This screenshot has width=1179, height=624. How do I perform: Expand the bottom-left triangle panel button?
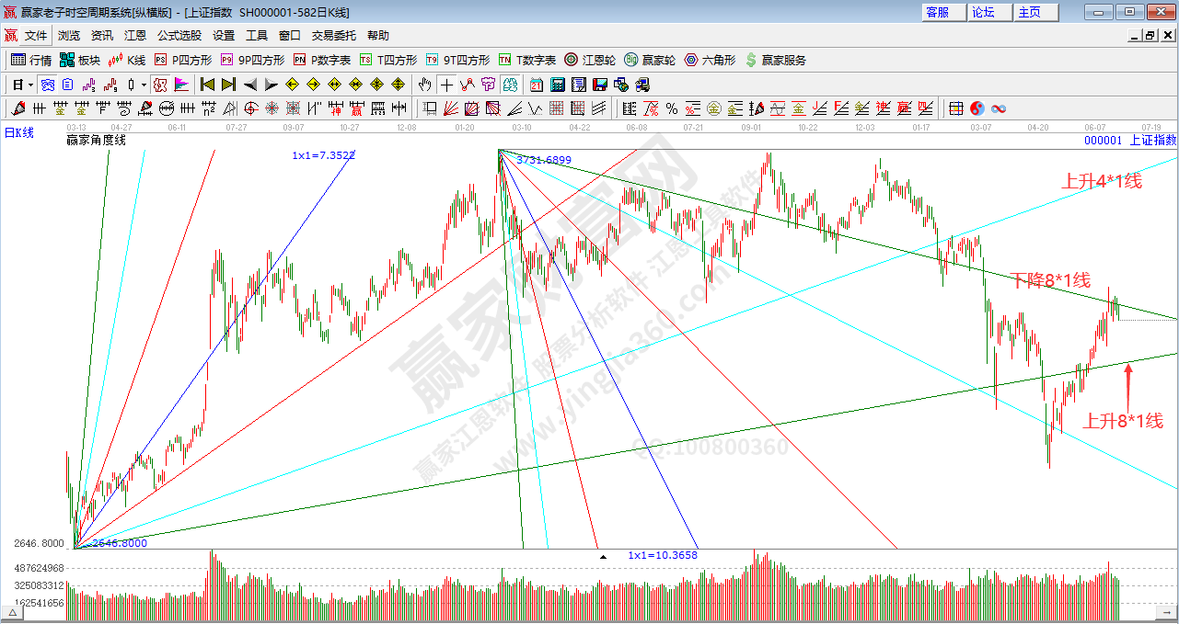14,611
